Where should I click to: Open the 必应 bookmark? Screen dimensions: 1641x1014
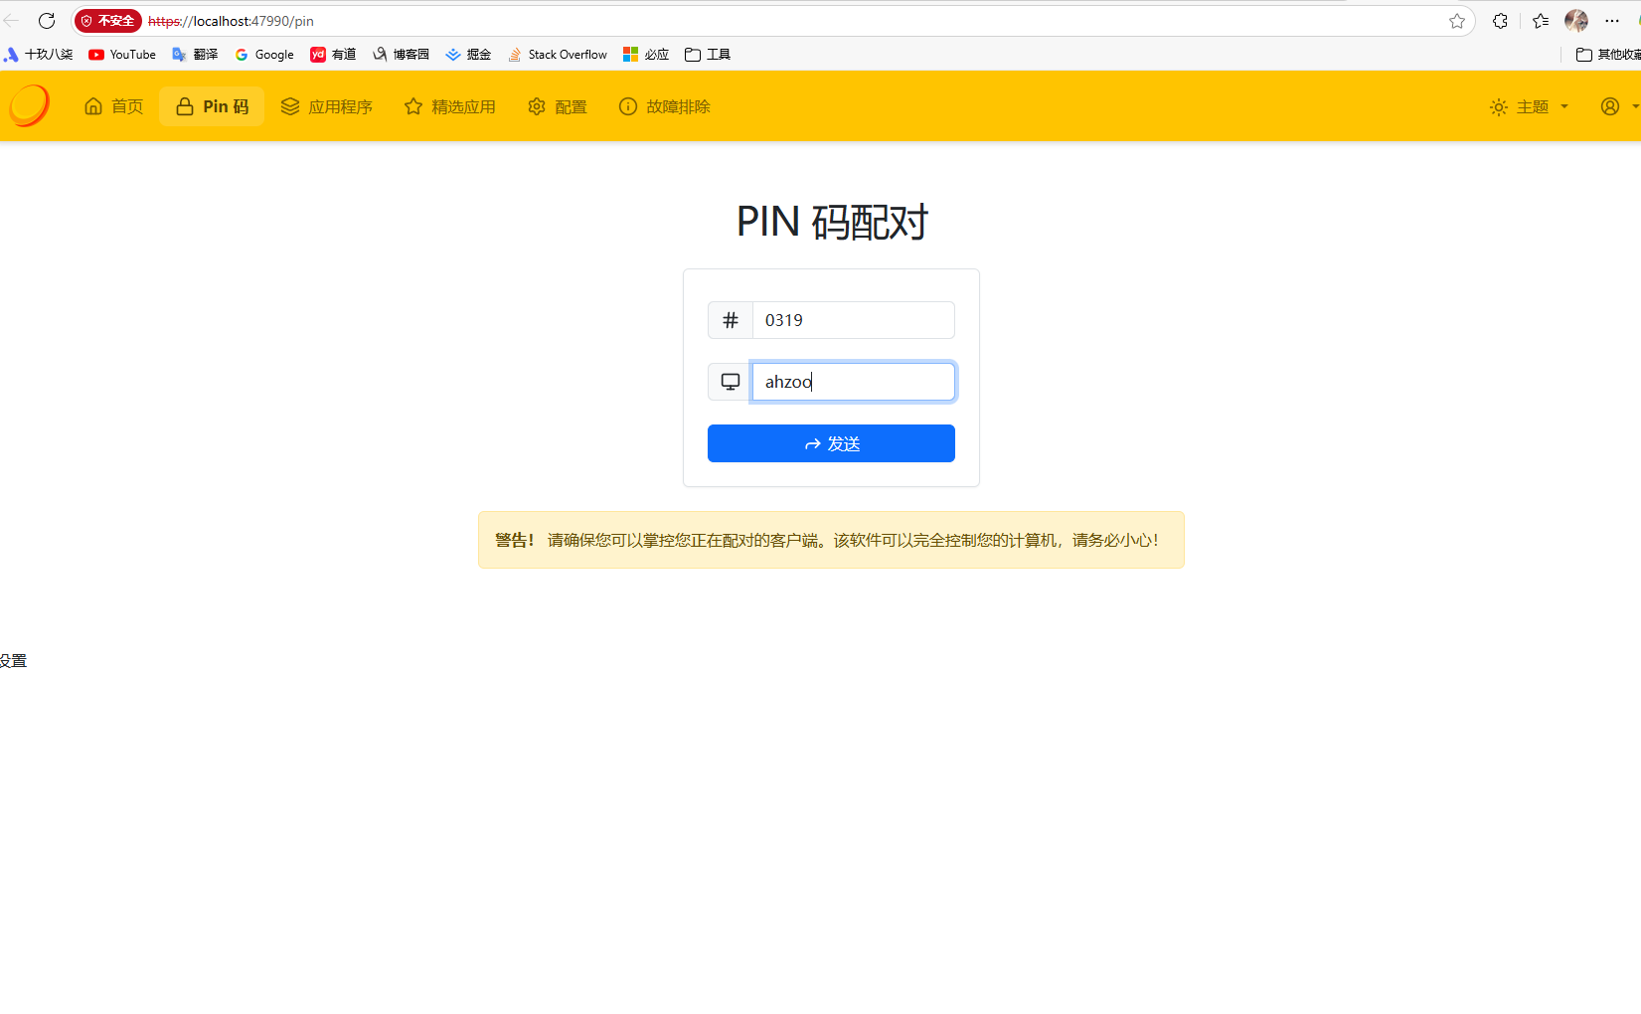tap(646, 55)
